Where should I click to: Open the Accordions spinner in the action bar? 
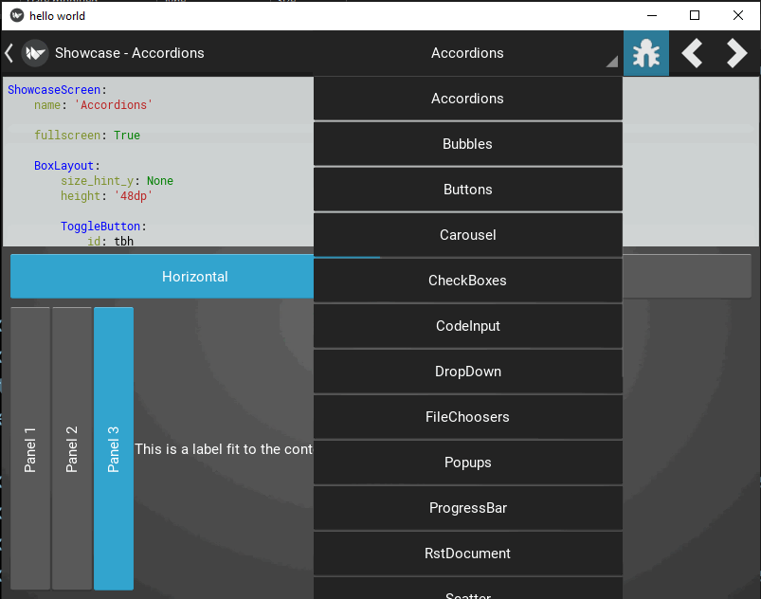tap(467, 53)
